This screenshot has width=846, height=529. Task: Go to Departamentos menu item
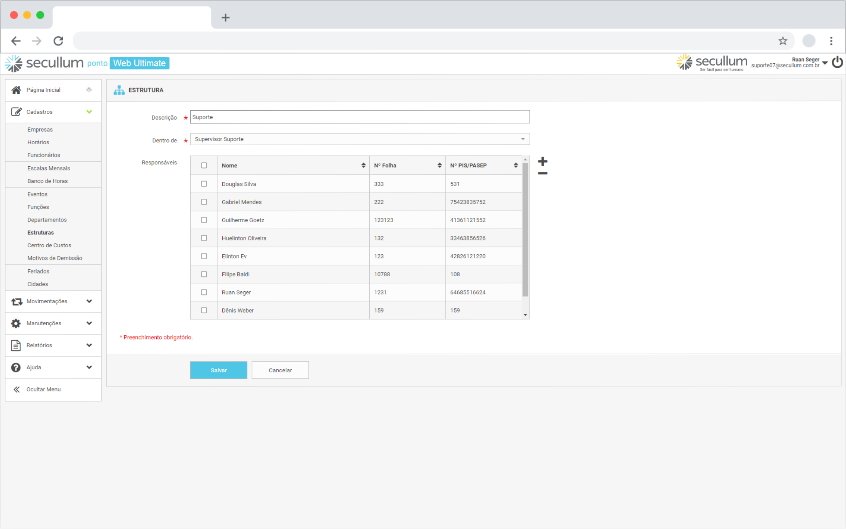47,220
